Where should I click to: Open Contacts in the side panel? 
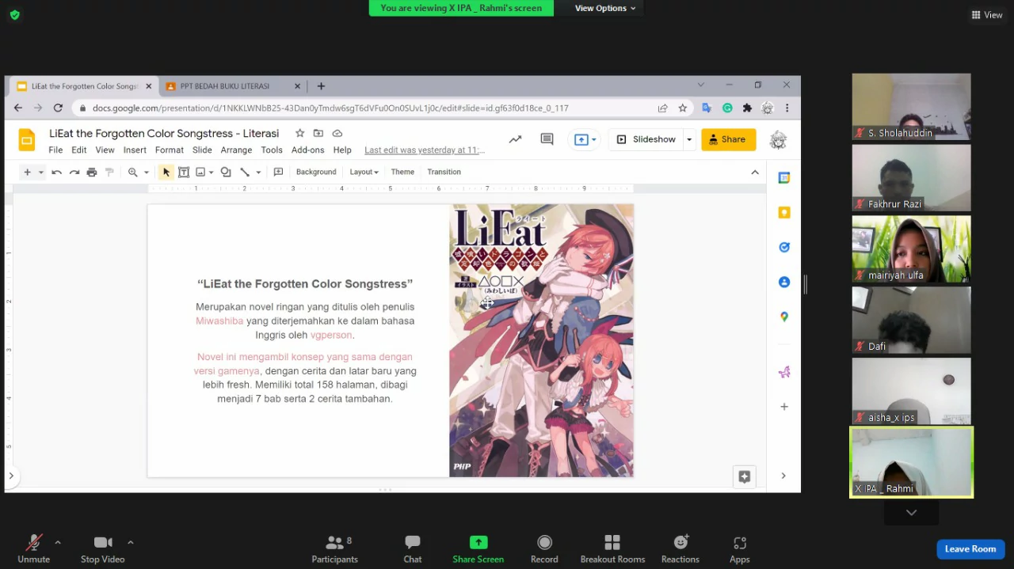click(x=784, y=282)
